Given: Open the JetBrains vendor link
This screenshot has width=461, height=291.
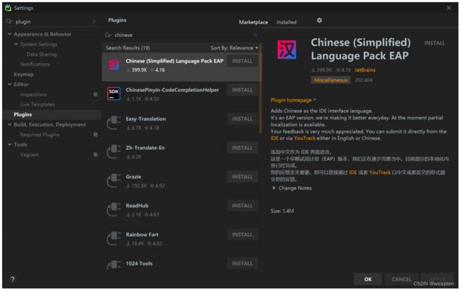Looking at the screenshot, I should (365, 70).
